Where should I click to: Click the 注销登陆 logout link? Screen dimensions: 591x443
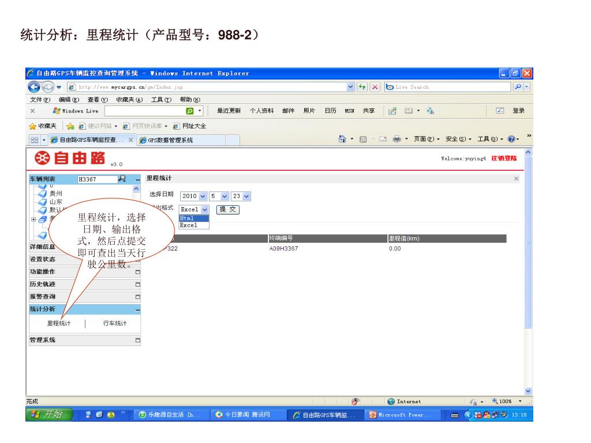click(504, 158)
